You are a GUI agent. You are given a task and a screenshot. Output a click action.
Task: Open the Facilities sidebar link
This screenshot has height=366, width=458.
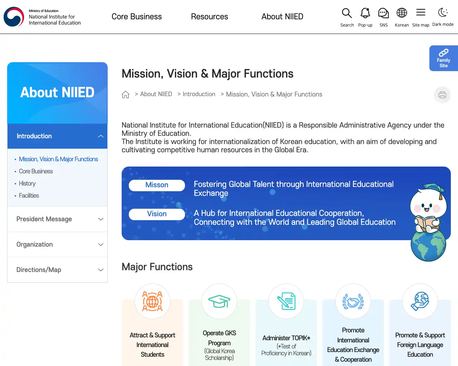[x=29, y=196]
